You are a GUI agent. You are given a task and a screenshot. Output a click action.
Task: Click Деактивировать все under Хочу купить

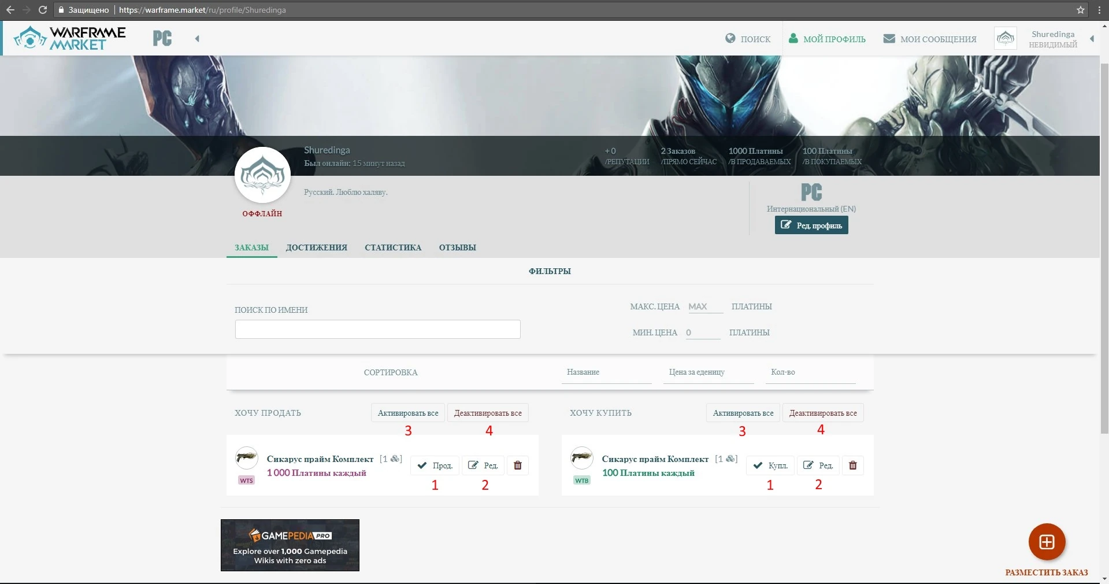pos(823,413)
